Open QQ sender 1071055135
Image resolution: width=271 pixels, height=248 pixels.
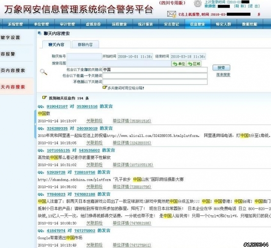[58, 150]
